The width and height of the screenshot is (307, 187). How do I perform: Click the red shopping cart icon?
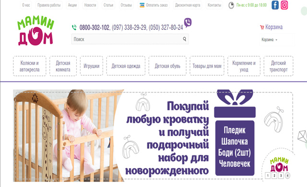click(x=262, y=27)
